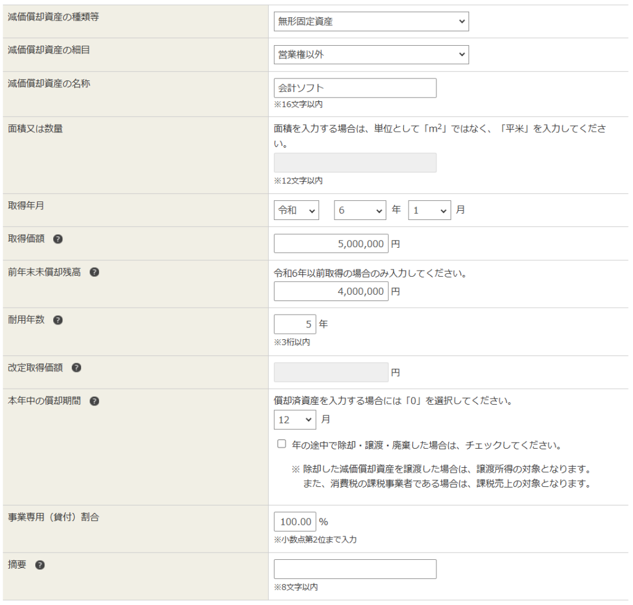
Task: Expand the 細目 dropdown showing 営業権以外
Action: pyautogui.click(x=371, y=54)
